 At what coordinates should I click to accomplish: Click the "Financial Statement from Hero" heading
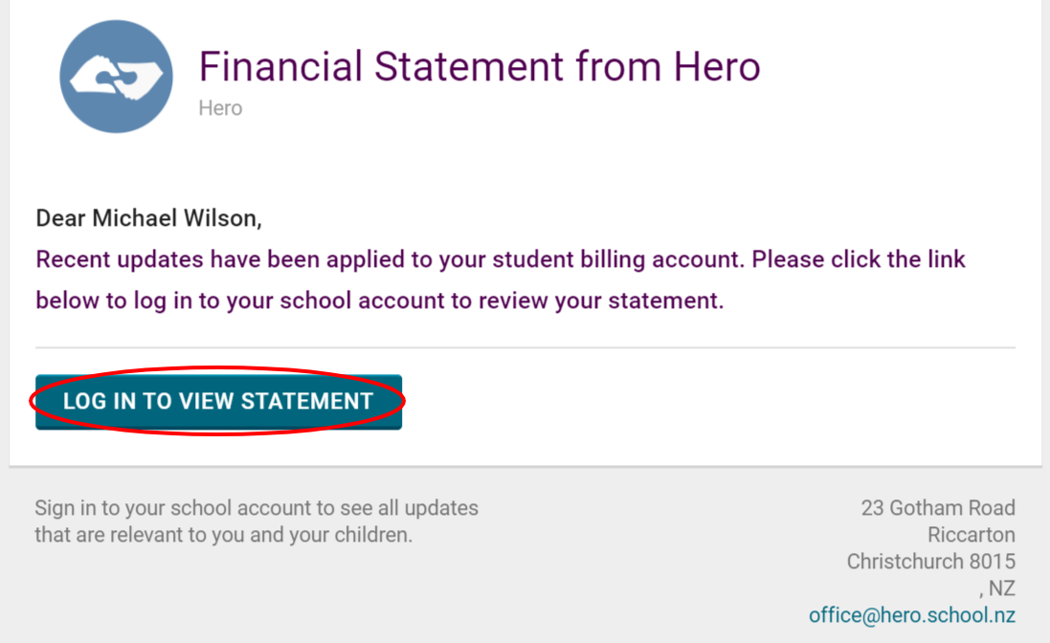click(479, 67)
